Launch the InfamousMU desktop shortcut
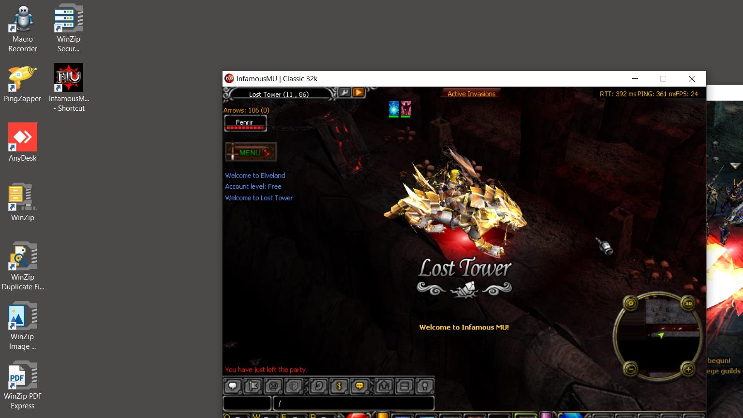This screenshot has width=743, height=418. (69, 88)
